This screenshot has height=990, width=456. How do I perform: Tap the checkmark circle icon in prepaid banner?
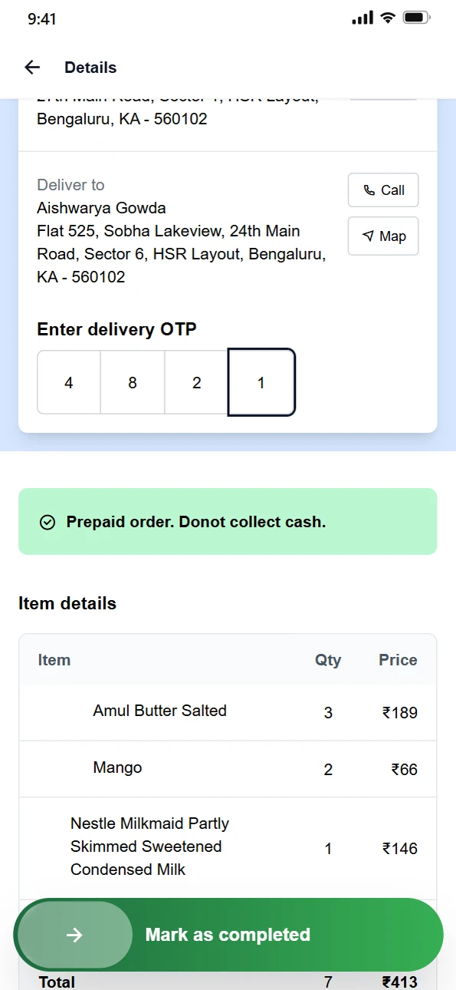pos(48,523)
